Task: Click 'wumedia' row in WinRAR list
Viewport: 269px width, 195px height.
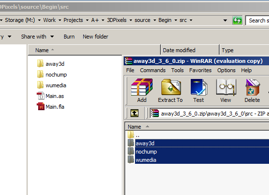Action: coord(198,160)
